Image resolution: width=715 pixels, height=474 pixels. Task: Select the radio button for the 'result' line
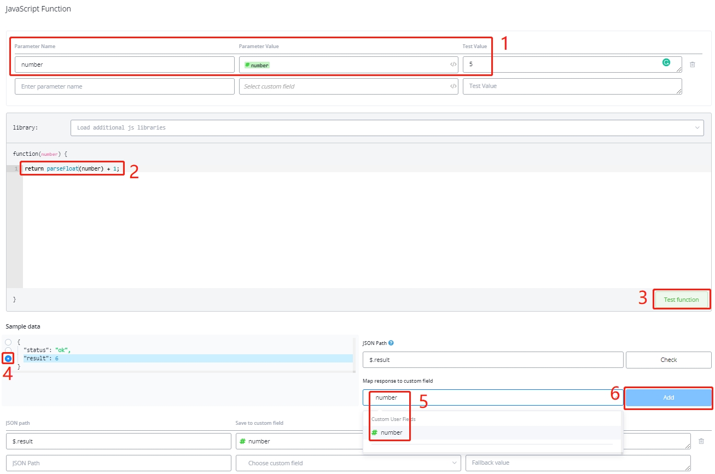tap(8, 359)
